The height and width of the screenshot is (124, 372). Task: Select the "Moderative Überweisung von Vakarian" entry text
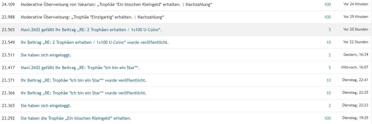tap(116, 5)
